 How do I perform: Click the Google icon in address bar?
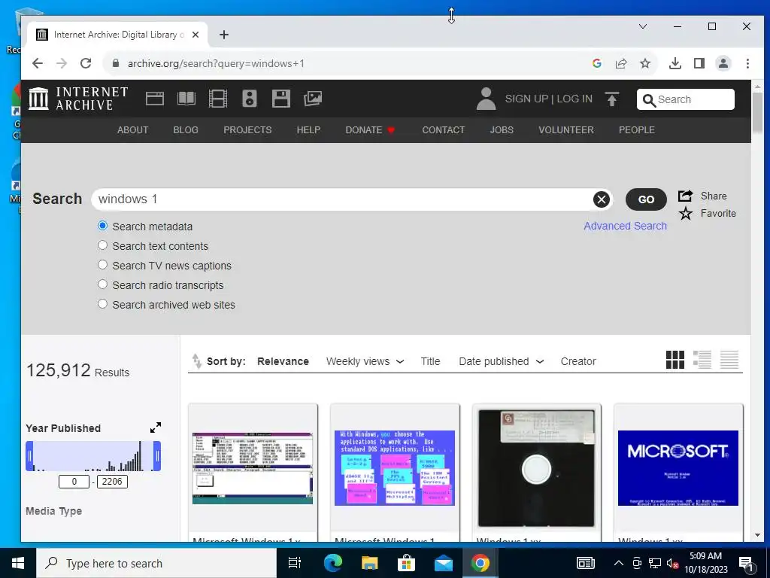click(597, 63)
